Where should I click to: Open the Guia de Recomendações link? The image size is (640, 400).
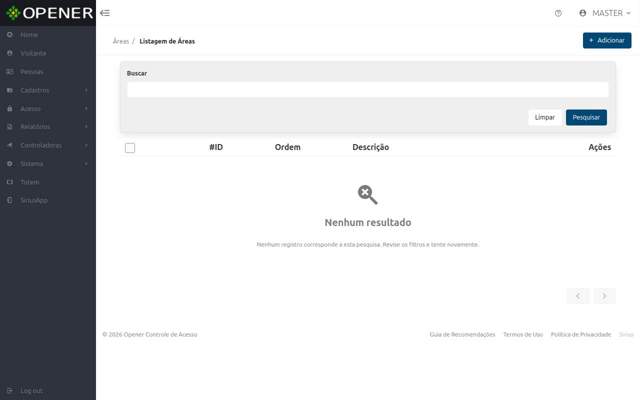[462, 334]
